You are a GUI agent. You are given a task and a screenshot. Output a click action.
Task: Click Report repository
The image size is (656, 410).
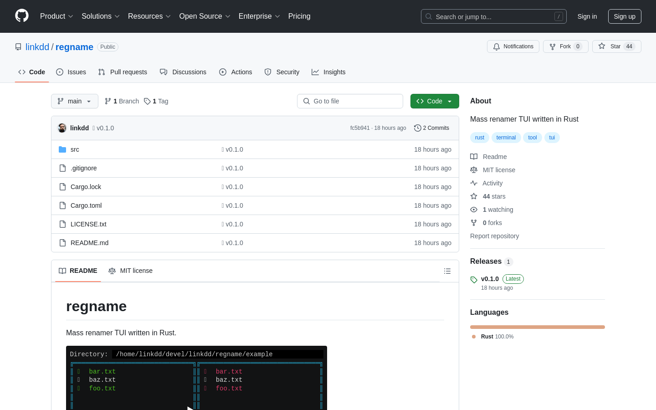pos(494,236)
